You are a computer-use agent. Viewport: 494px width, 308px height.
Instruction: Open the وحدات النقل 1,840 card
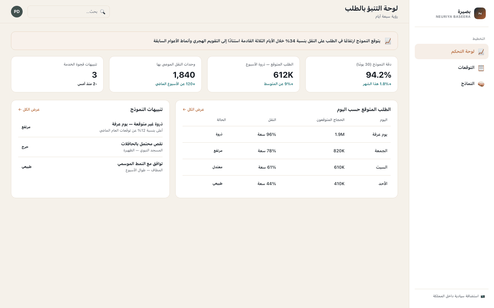point(155,74)
